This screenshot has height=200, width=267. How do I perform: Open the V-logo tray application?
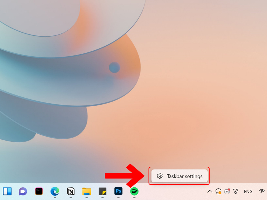236,191
